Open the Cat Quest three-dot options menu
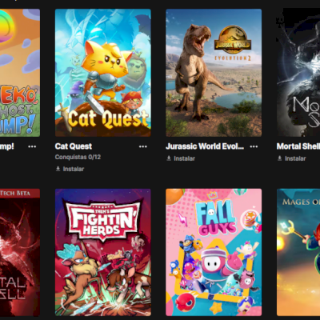This screenshot has height=320, width=320. click(143, 146)
